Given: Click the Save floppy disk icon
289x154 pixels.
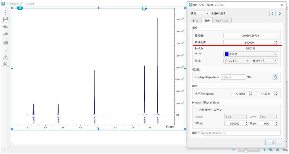Looking at the screenshot, I should coord(5,20).
